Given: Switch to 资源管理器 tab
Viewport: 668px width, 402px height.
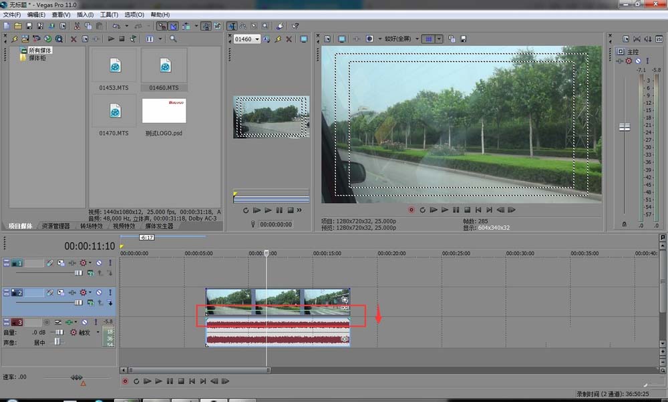Looking at the screenshot, I should pyautogui.click(x=56, y=226).
